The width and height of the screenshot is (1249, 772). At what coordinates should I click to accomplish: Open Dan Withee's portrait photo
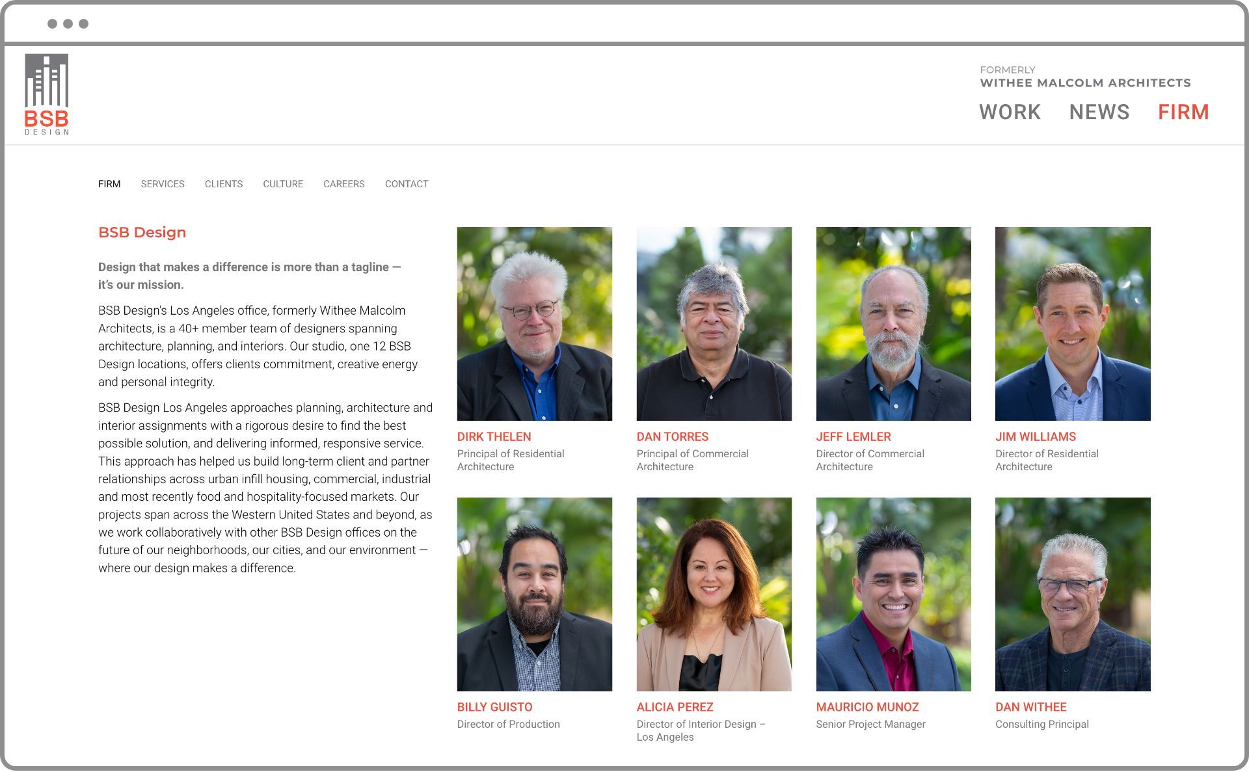point(1073,594)
